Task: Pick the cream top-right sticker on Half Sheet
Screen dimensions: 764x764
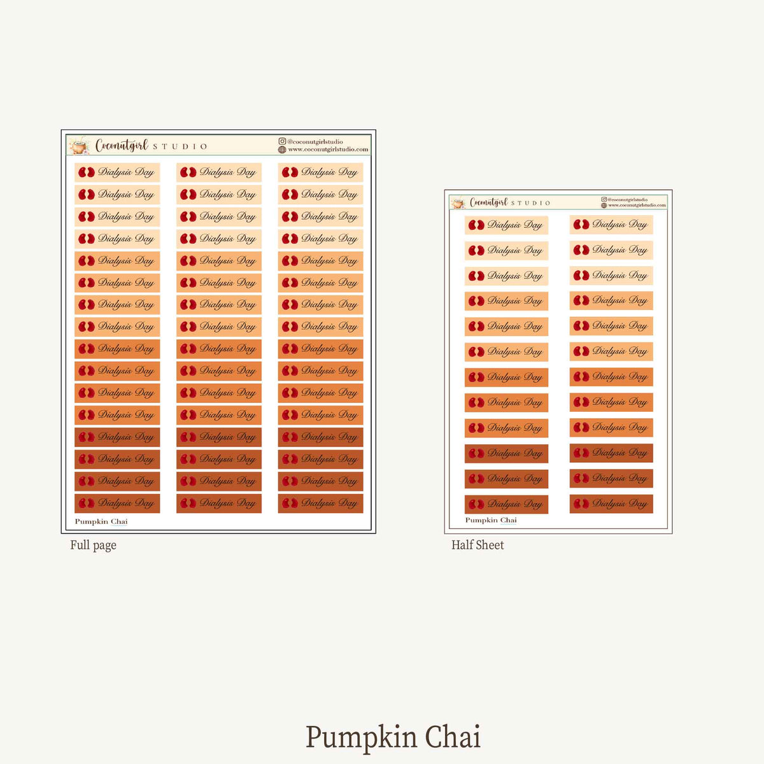Action: point(611,225)
